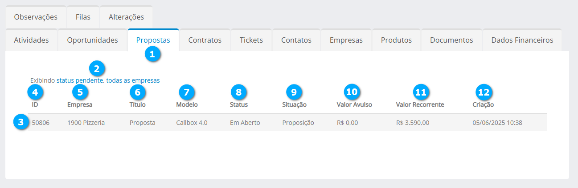Click the Situação column header
The height and width of the screenshot is (188, 578).
pyautogui.click(x=294, y=105)
